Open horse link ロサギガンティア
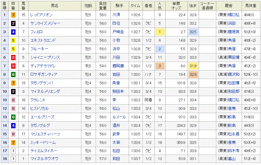This screenshot has width=261, height=165. tap(44, 75)
